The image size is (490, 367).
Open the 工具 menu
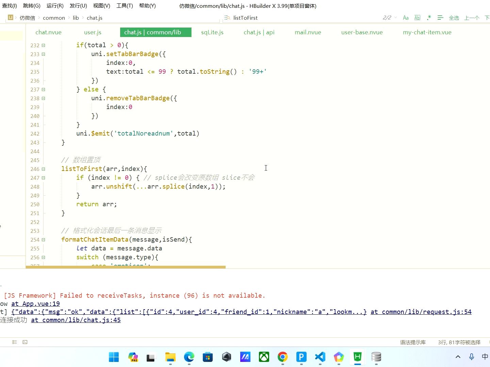[125, 6]
